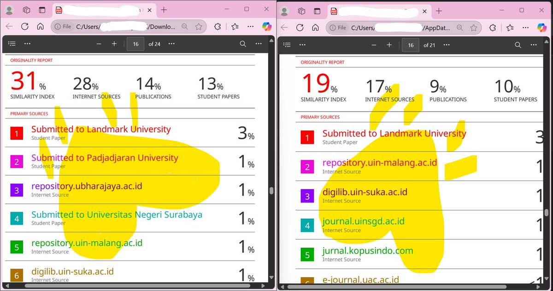Launch Copilot in right browser window
The image size is (553, 291).
point(541,27)
